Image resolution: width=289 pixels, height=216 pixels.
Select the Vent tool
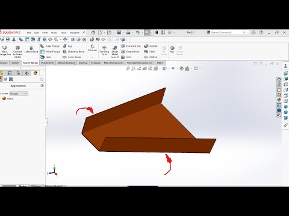126,57
